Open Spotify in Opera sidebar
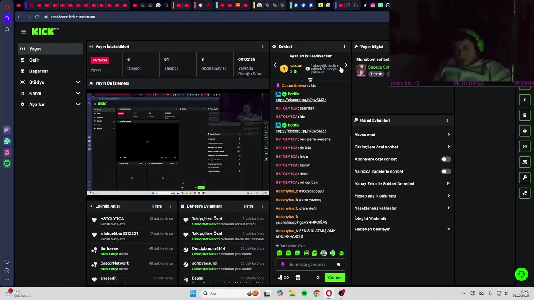The height and width of the screenshot is (300, 534). [x=7, y=164]
